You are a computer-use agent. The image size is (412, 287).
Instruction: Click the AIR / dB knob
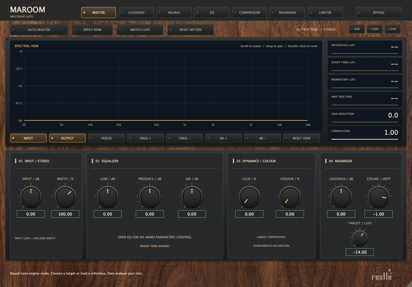[192, 197]
